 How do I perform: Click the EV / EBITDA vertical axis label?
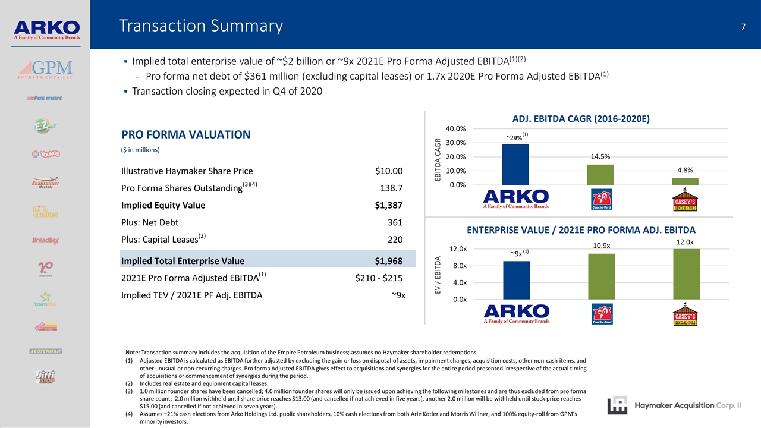(439, 274)
